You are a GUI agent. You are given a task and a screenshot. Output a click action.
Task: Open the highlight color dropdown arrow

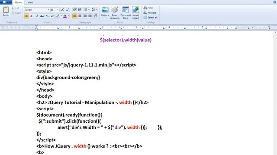61,16
